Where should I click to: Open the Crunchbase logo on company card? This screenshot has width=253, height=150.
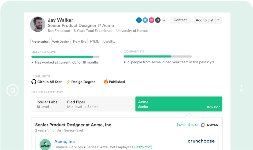[x=201, y=141]
